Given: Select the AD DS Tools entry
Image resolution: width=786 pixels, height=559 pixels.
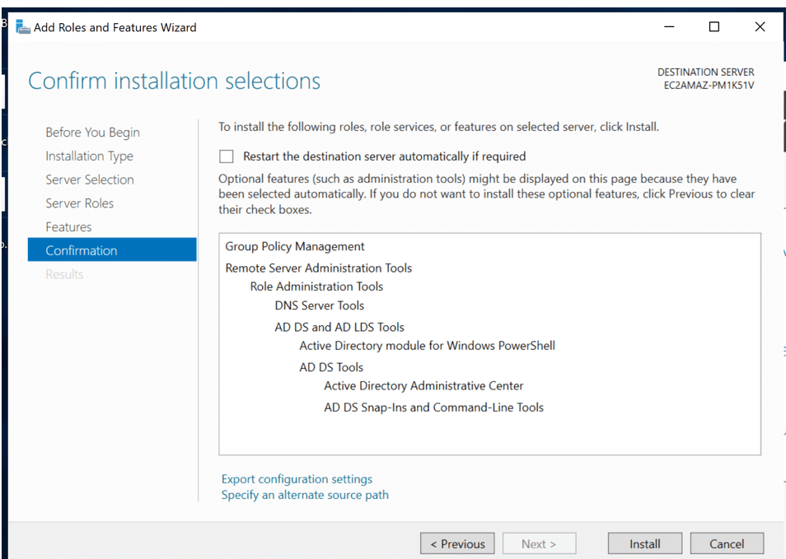Looking at the screenshot, I should tap(331, 367).
